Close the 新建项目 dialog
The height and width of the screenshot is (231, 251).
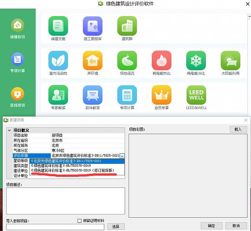point(246,120)
